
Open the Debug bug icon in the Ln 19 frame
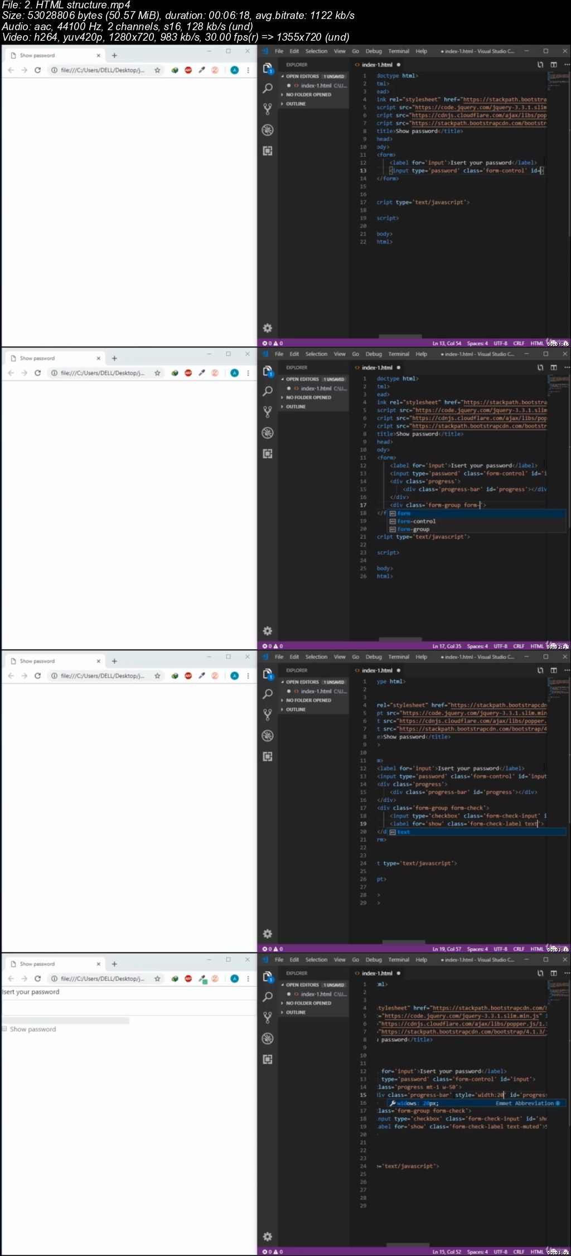tap(268, 736)
